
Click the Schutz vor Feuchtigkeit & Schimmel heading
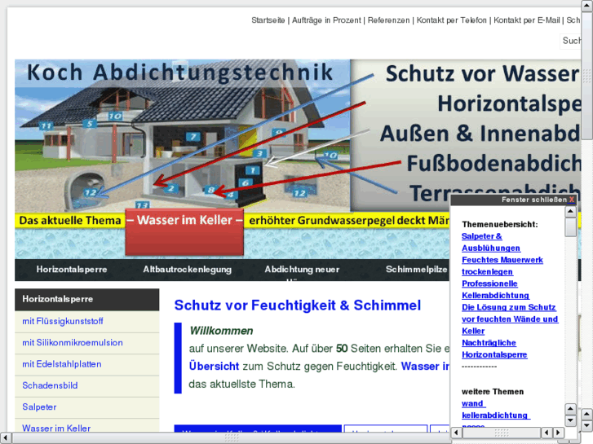(x=297, y=306)
